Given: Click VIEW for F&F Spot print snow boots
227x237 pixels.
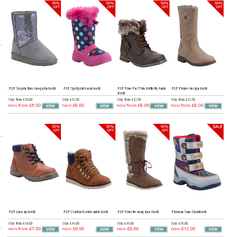Looking at the screenshot, I should (104, 106).
